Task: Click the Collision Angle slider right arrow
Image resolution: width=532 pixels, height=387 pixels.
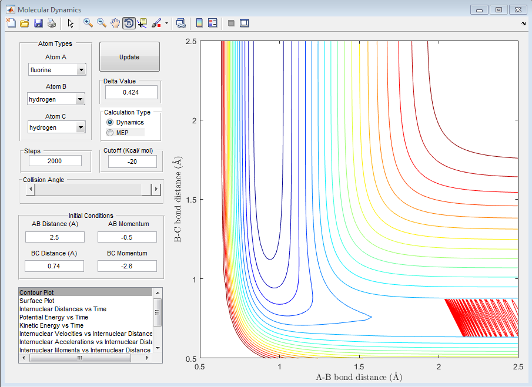Action: point(156,189)
